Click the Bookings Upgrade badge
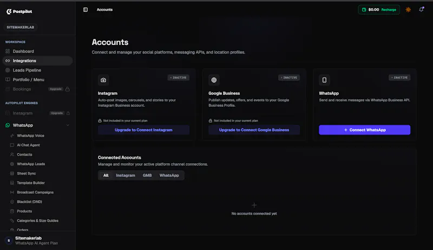Screen dimensions: 433x250 click(x=56, y=89)
